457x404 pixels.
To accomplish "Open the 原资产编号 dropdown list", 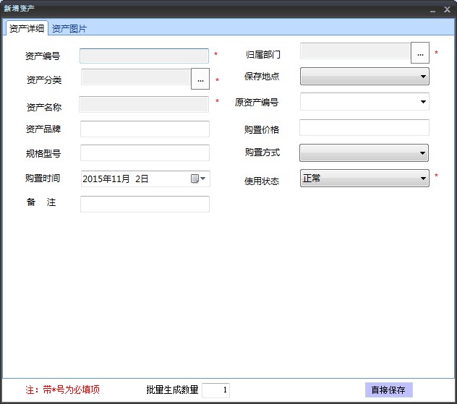I will [x=423, y=102].
